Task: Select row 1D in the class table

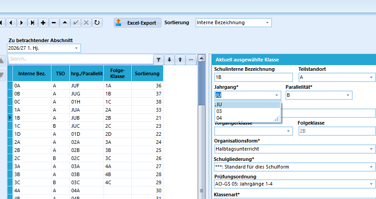Action: [85, 134]
